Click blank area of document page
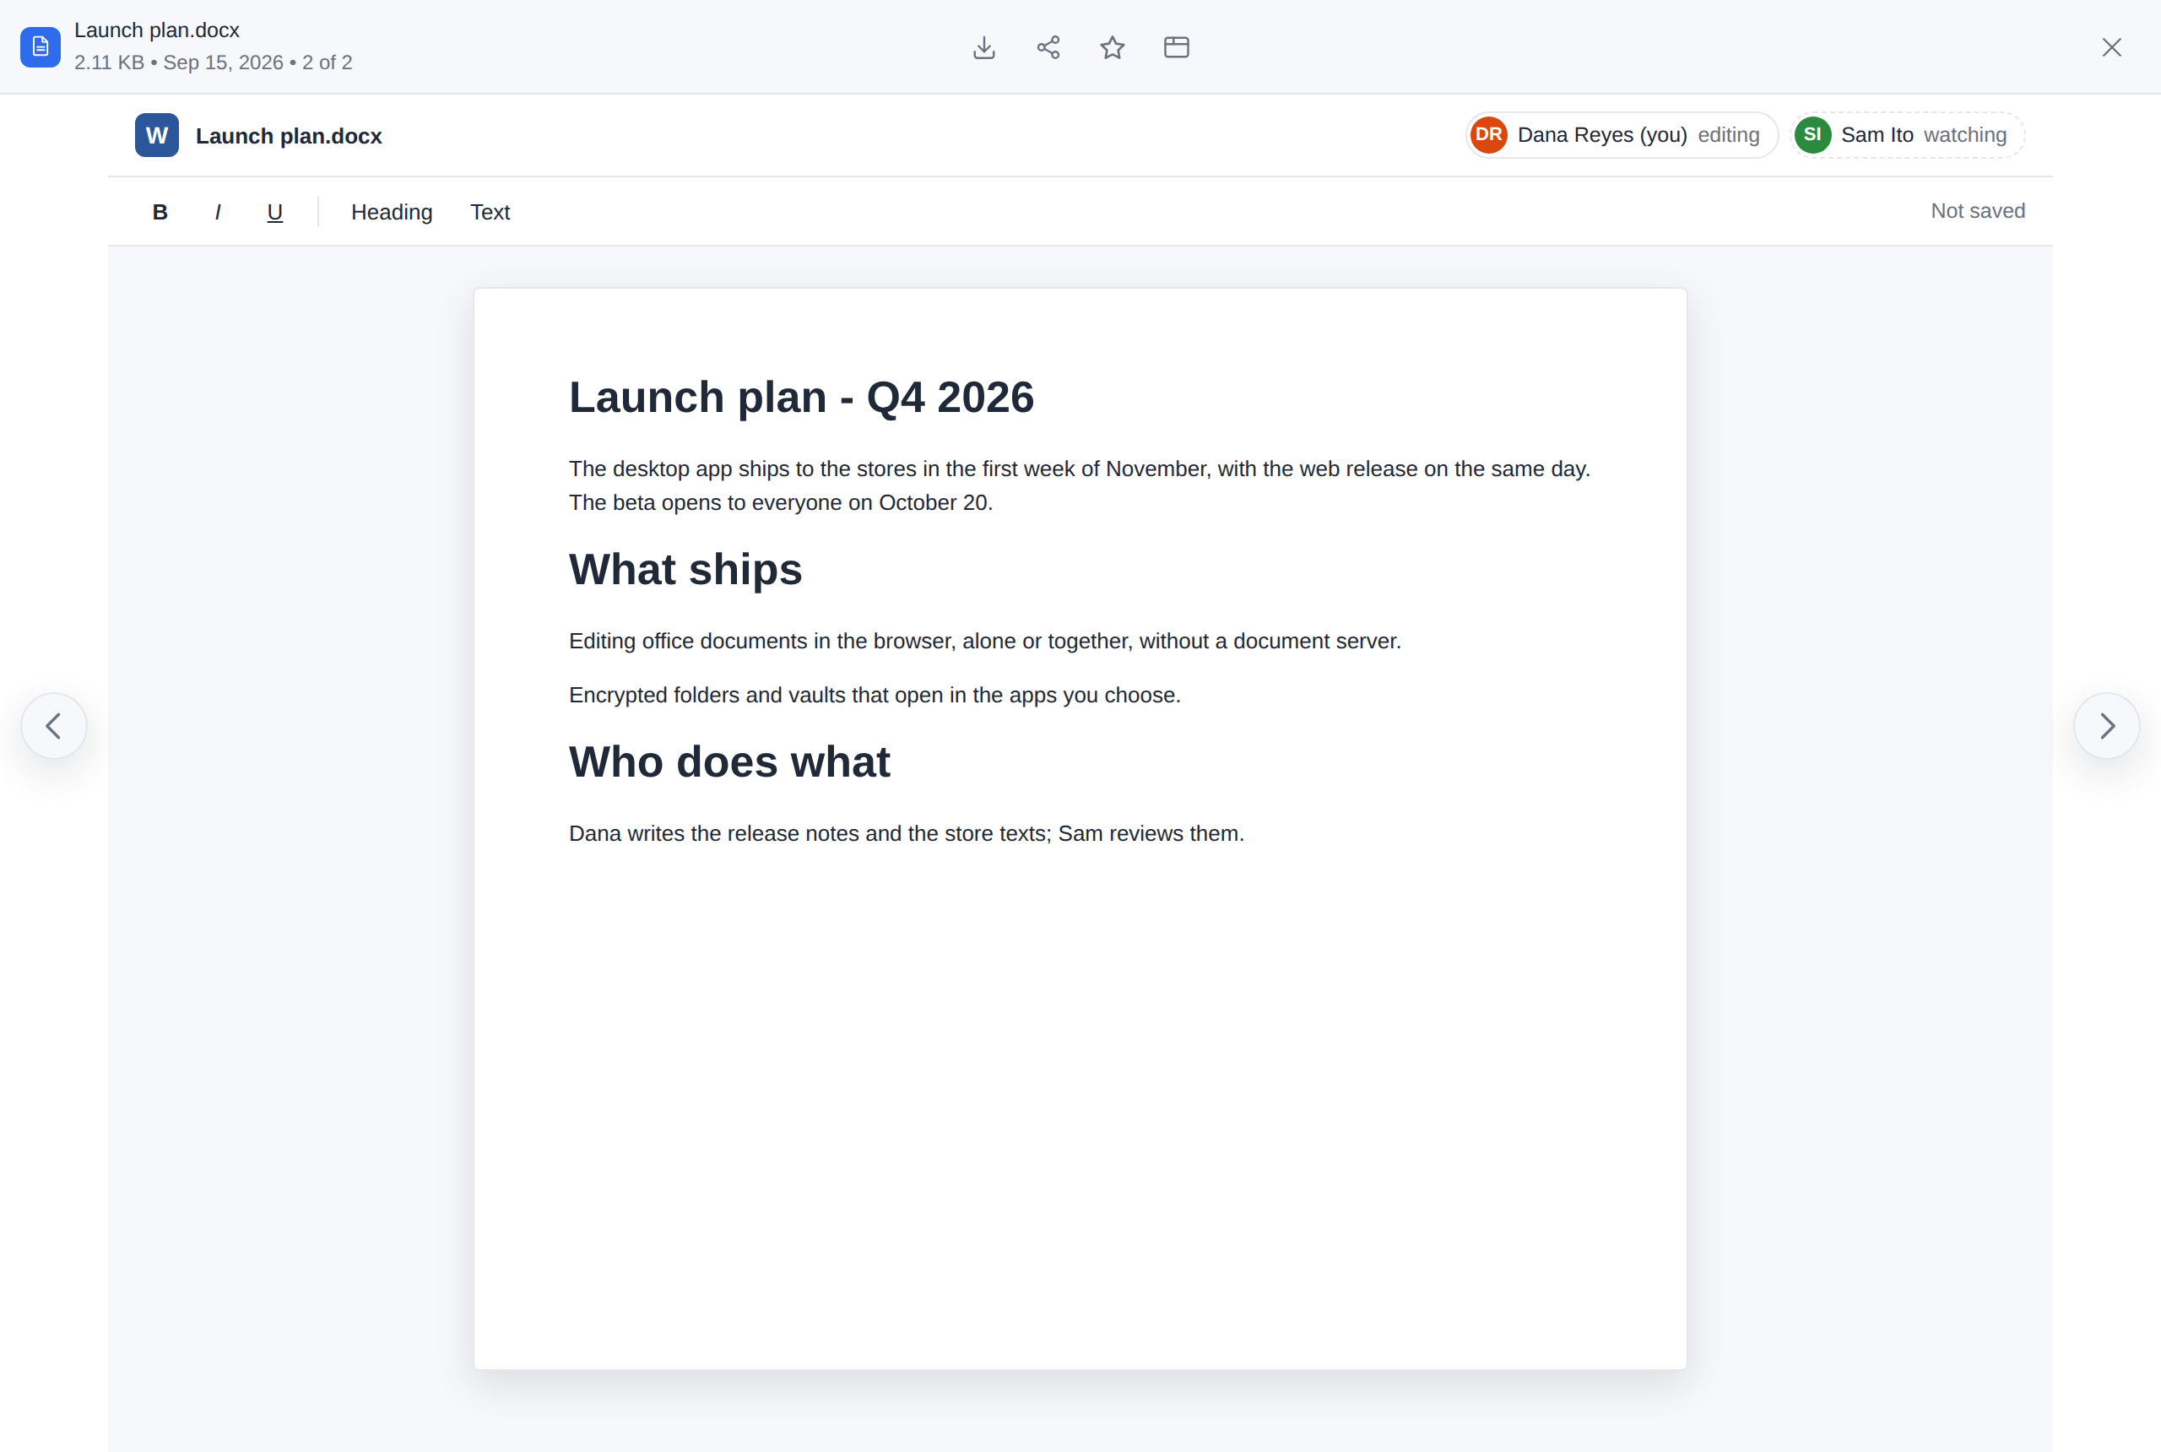Screen dimensions: 2161x1452 (x=1080, y=1111)
